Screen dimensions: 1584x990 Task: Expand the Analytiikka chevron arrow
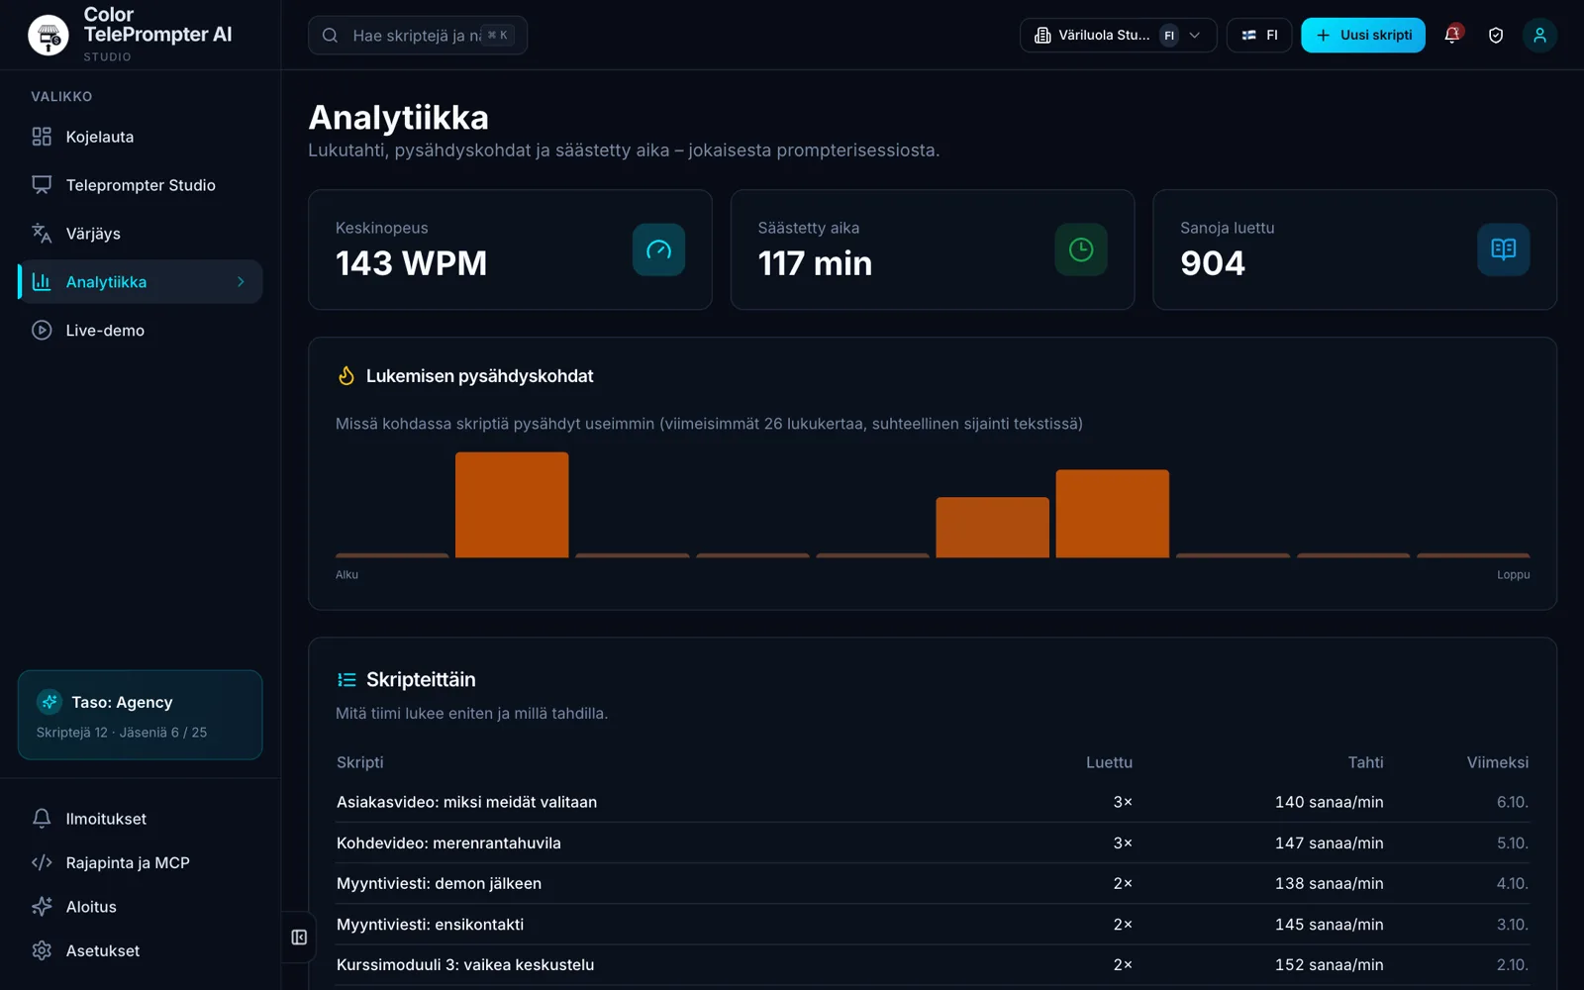pyautogui.click(x=241, y=282)
